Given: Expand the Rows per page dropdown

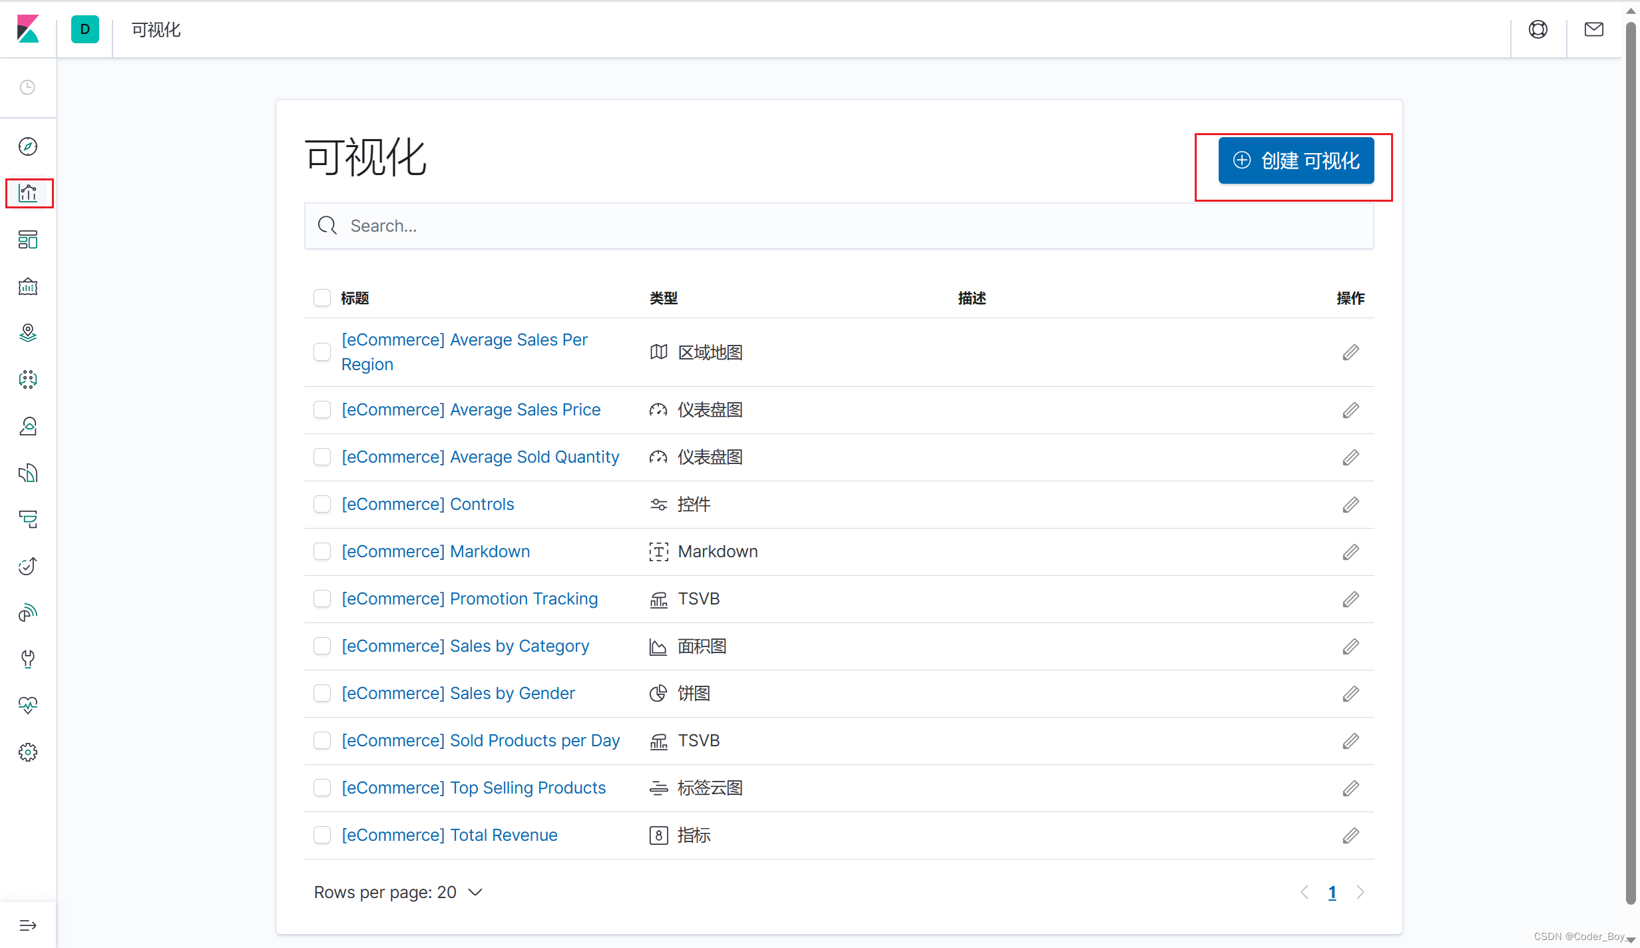Looking at the screenshot, I should 398,892.
